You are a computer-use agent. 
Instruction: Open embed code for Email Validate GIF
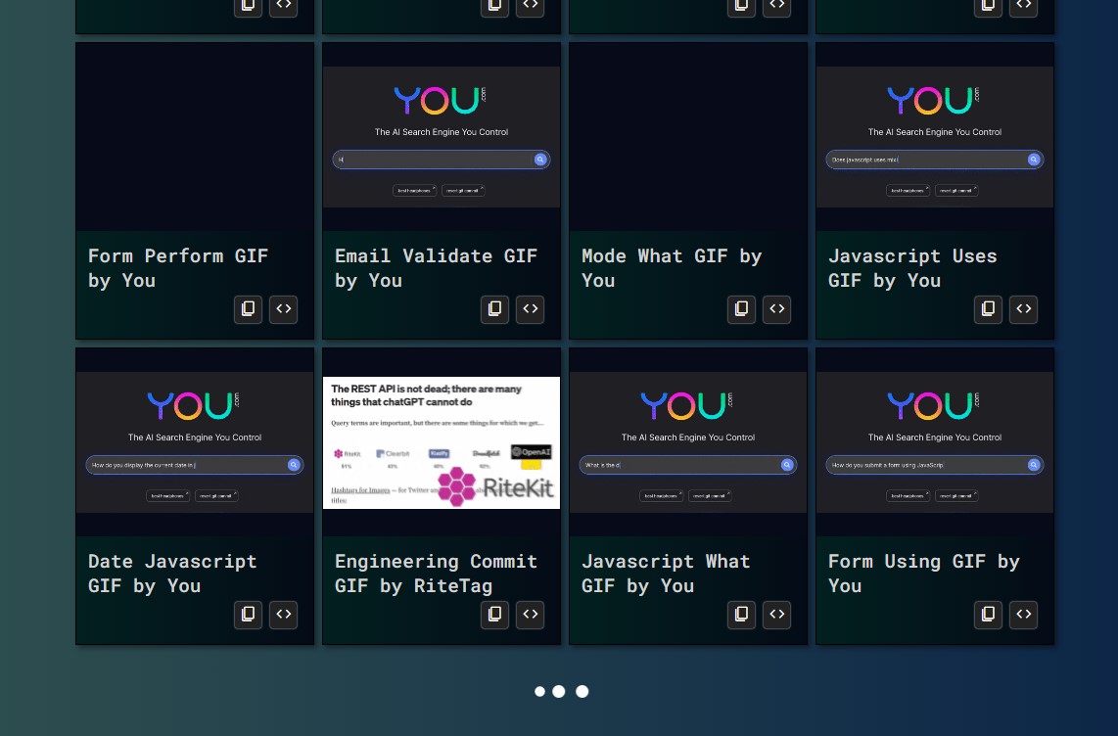click(531, 309)
